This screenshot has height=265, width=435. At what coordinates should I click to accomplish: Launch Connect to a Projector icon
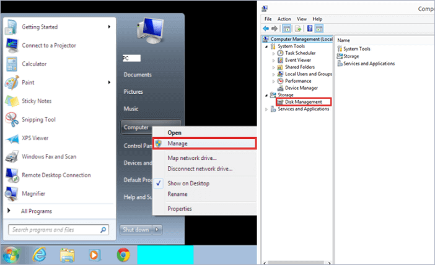click(x=12, y=45)
